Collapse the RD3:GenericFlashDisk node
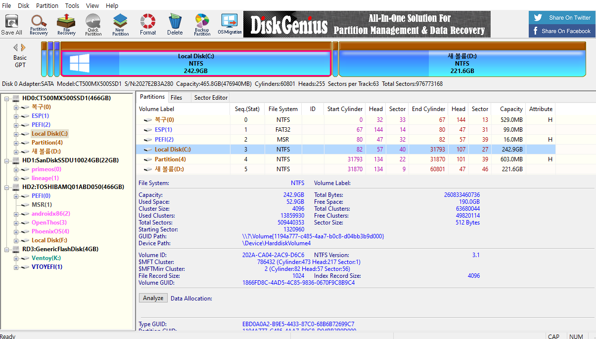The height and width of the screenshot is (339, 596). [x=7, y=249]
